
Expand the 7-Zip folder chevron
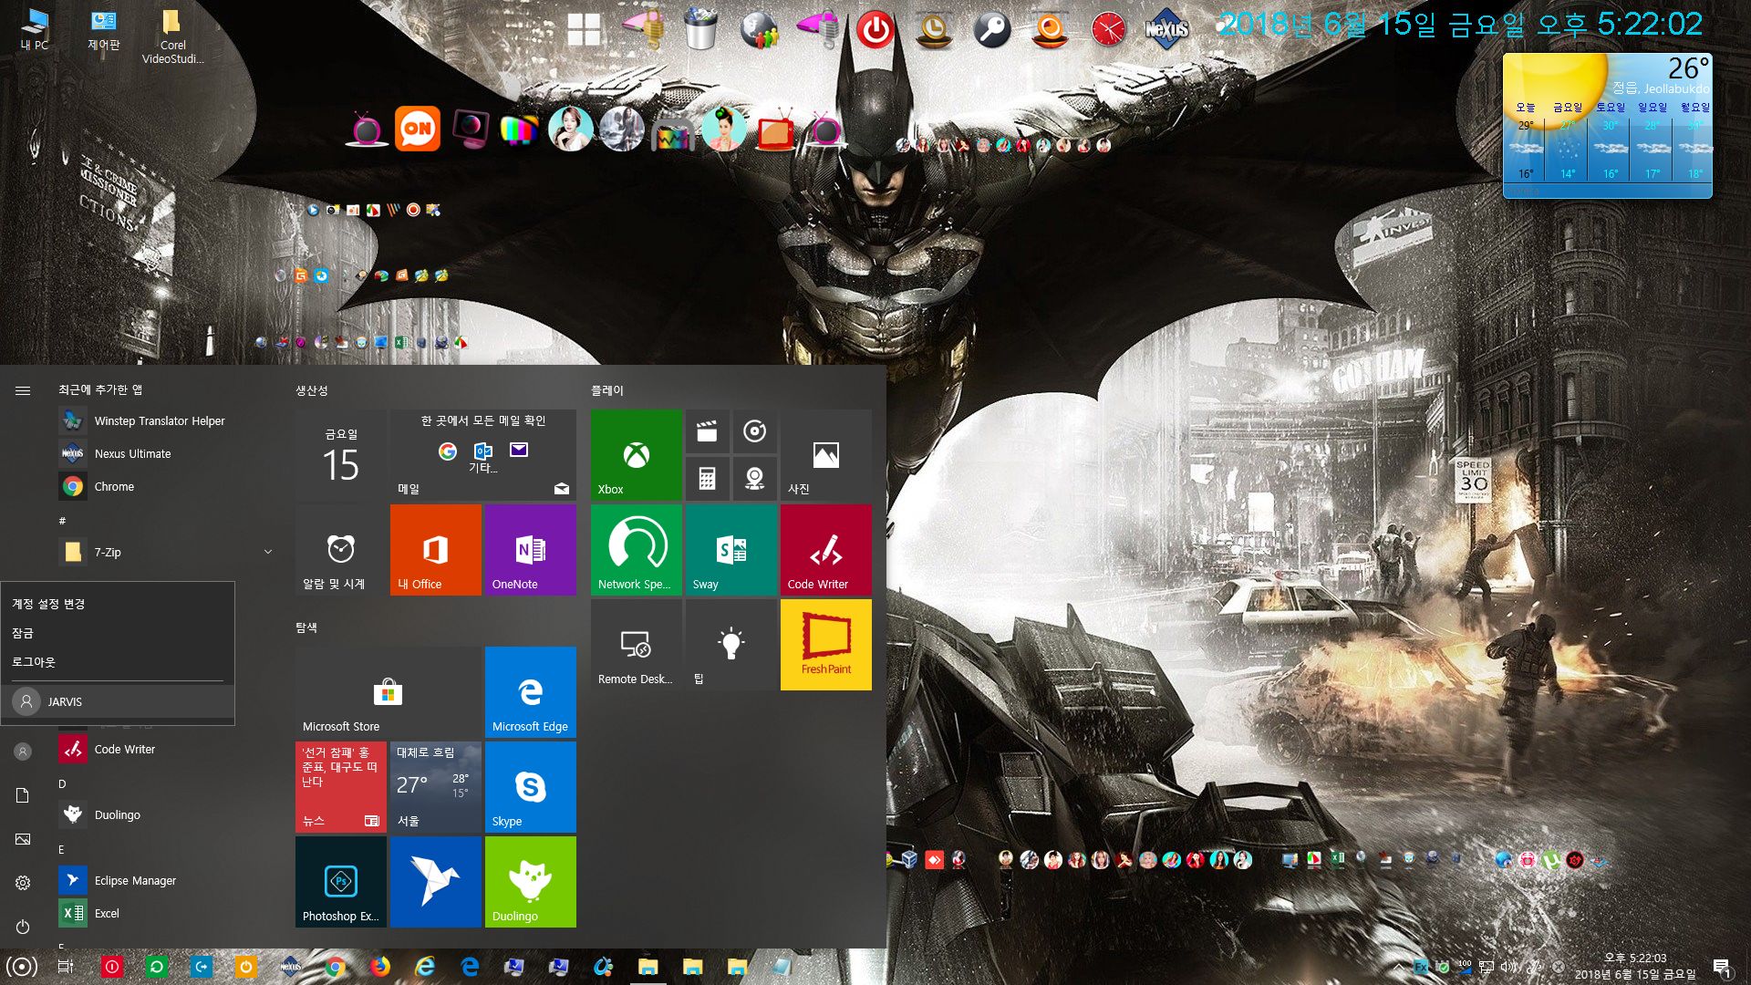click(267, 553)
